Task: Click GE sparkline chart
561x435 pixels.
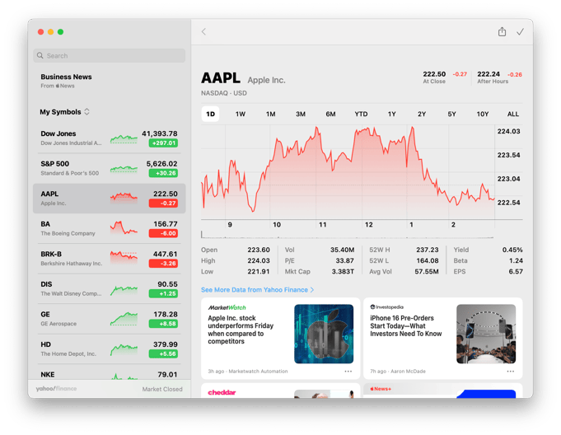Action: click(124, 319)
